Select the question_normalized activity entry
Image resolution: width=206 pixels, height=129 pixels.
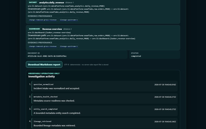click(105, 86)
